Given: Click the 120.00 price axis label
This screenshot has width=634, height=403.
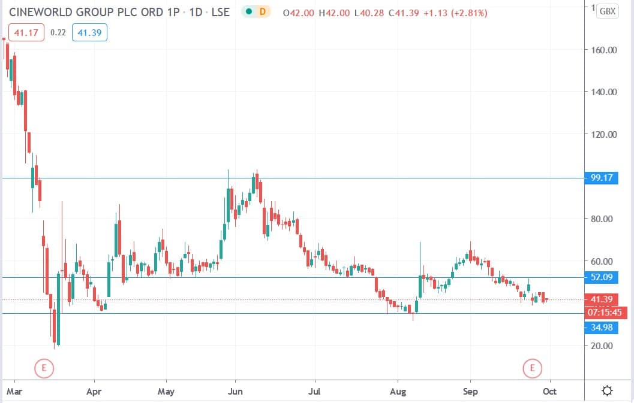Looking at the screenshot, I should pos(603,135).
